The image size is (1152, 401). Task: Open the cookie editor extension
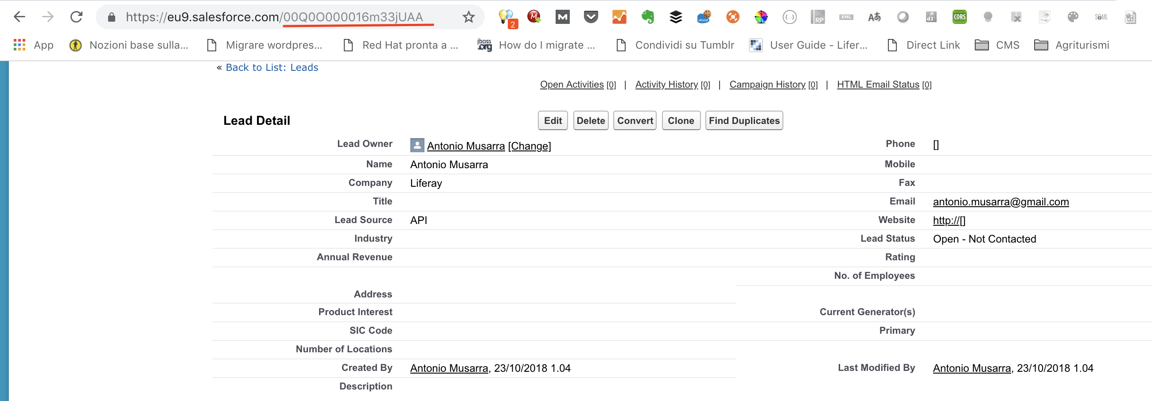[704, 17]
